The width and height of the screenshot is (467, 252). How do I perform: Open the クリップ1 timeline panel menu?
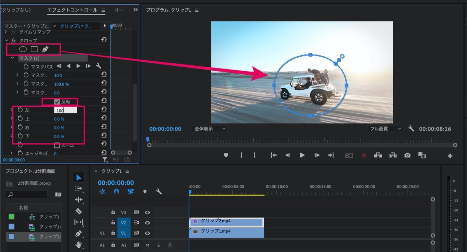point(127,171)
